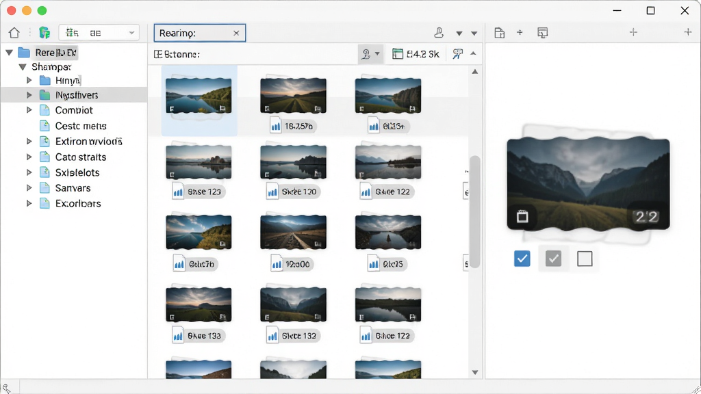The height and width of the screenshot is (394, 701).
Task: Click the grid icon before 'Bctenne:' label
Action: point(158,54)
